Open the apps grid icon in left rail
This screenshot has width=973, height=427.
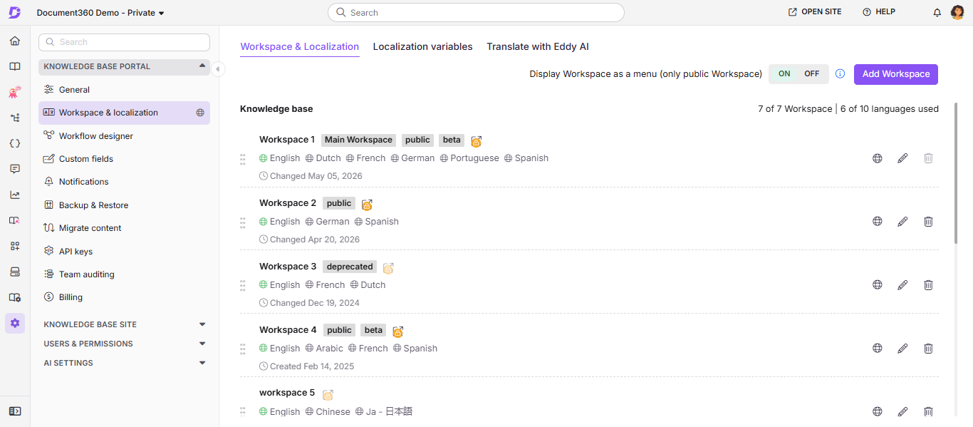(15, 246)
